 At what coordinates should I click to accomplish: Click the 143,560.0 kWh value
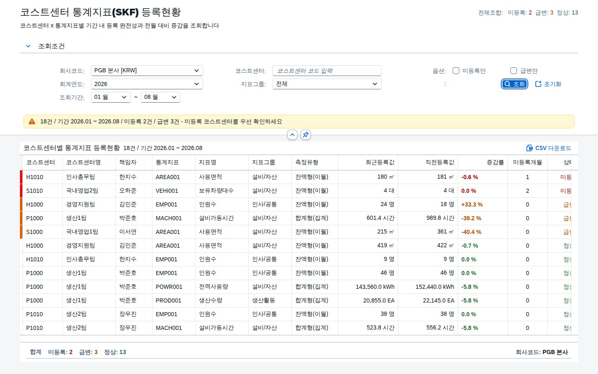(375, 287)
